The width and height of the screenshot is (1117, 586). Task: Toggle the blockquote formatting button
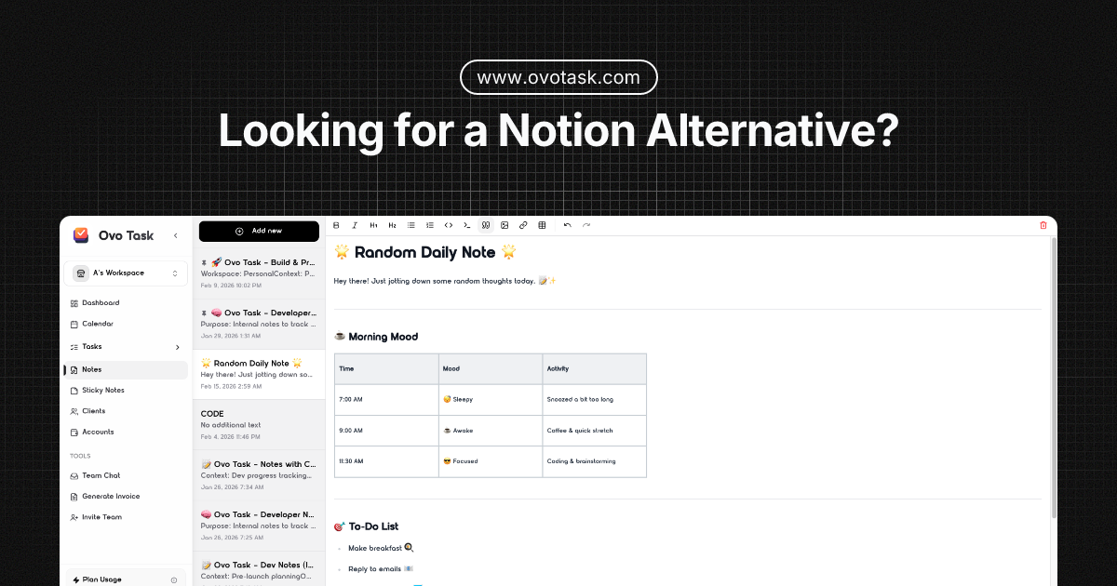click(486, 225)
